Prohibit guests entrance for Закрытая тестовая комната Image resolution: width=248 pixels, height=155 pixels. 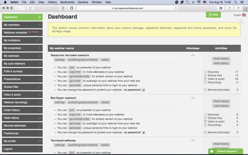(x=83, y=60)
